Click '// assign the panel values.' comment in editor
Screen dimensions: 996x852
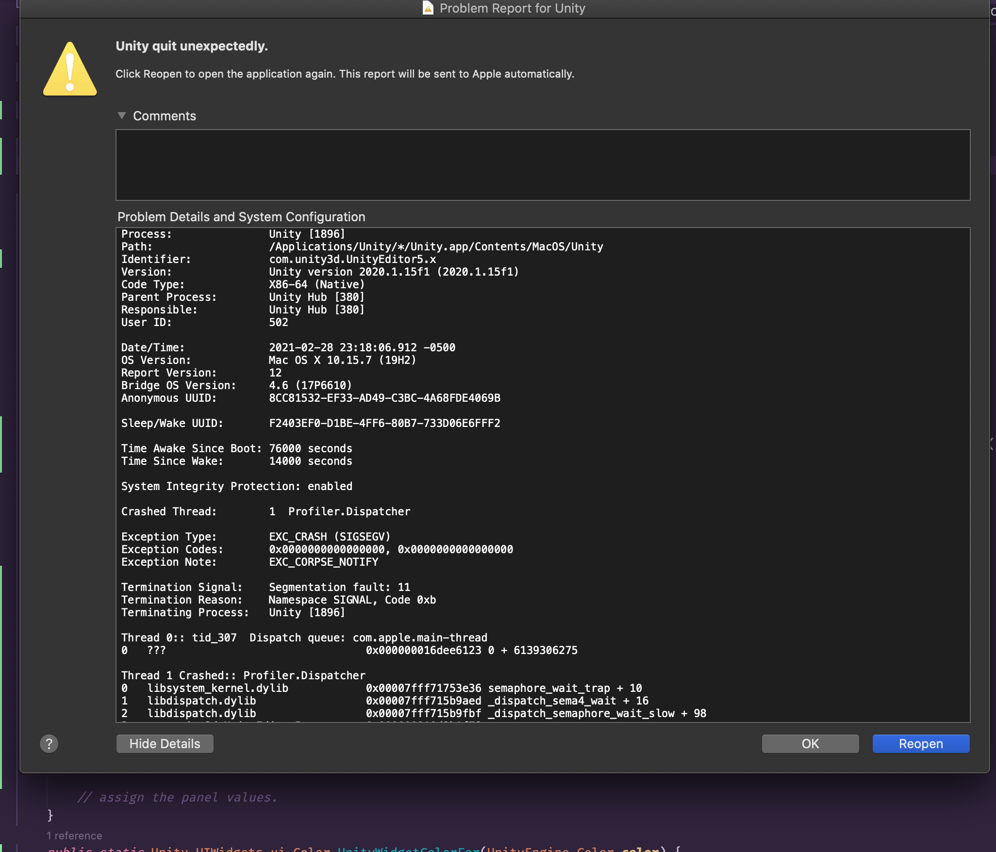pos(177,797)
